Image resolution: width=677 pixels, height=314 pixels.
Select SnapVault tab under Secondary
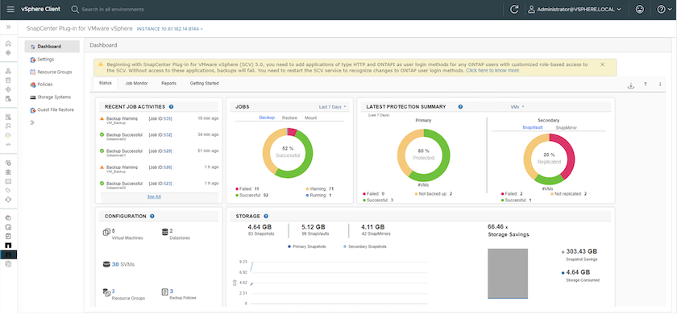(533, 128)
